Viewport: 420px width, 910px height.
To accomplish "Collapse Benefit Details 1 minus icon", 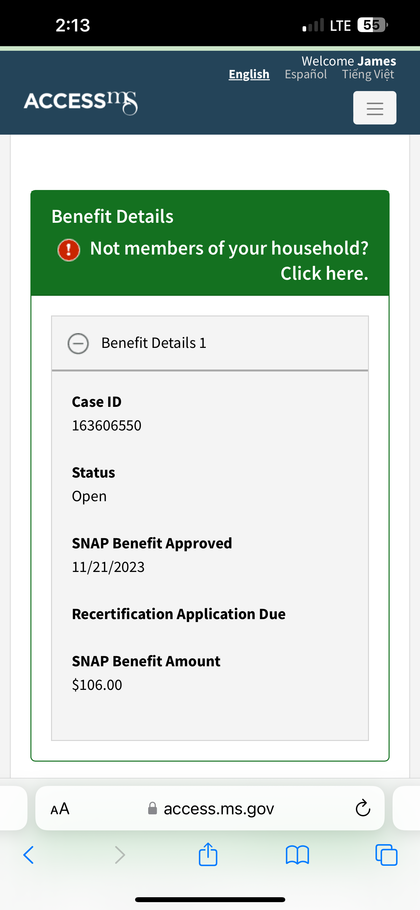I will 78,343.
